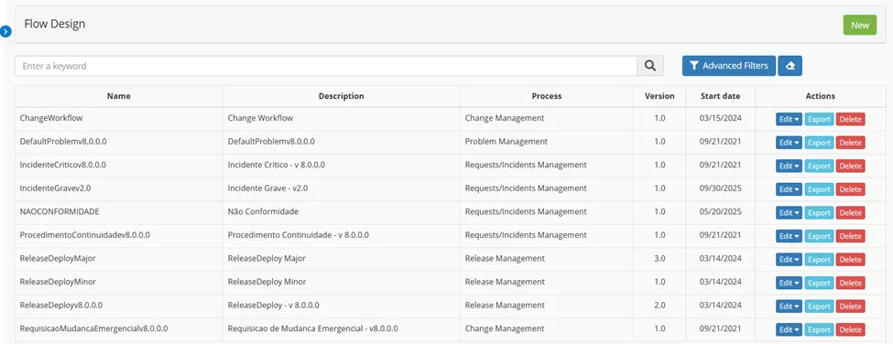Select the NAOCONFORMIDADE name cell

[x=118, y=211]
